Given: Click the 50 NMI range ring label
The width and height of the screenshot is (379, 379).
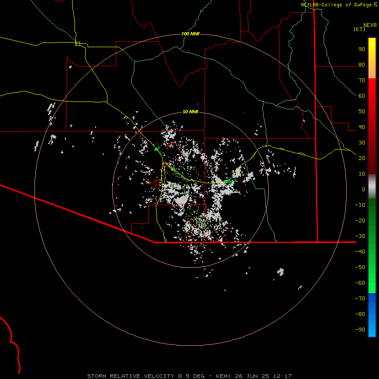Looking at the screenshot, I should 190,112.
